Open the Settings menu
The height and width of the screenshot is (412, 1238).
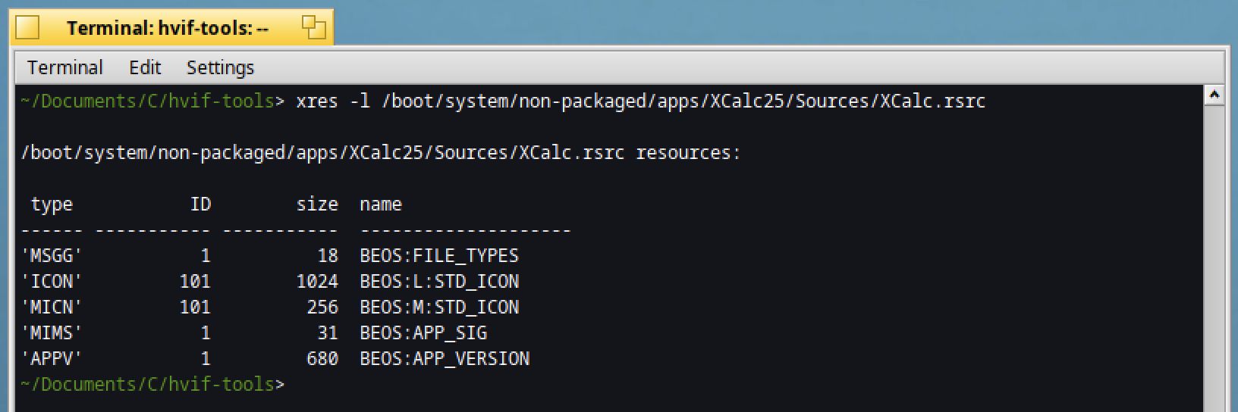coord(220,67)
